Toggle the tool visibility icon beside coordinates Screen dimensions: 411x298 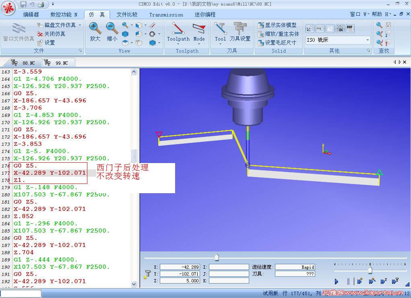pyautogui.click(x=147, y=274)
